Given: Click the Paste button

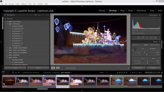Looking at the screenshot, I should [38, 68].
